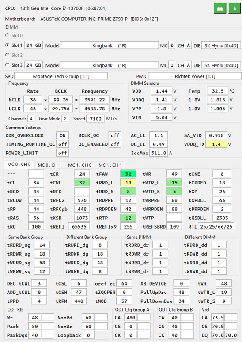Click the tCSH value 47
Image resolution: width=242 pixels, height=342 pixels.
tap(79, 292)
